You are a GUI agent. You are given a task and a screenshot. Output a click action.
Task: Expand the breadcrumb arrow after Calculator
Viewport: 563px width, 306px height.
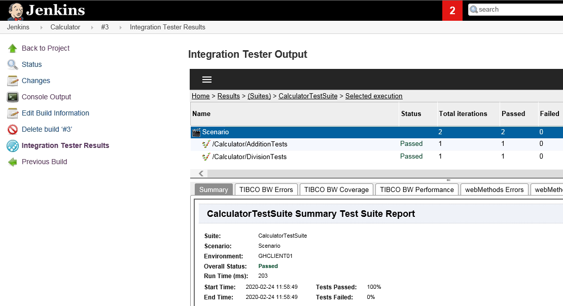coord(92,27)
